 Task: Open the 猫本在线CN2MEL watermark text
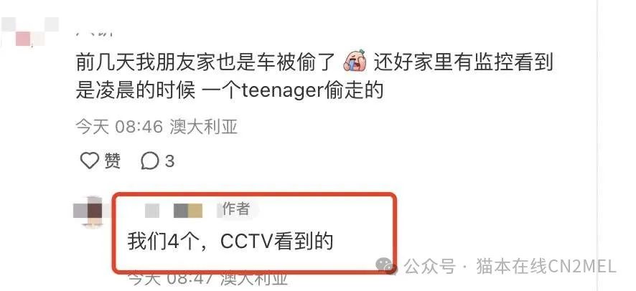coord(546,267)
